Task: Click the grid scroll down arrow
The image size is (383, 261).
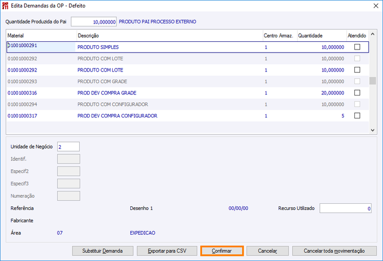Action: click(372, 130)
